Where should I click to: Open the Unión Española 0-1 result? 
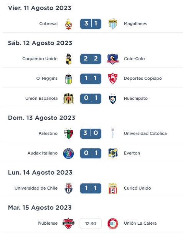91,99
